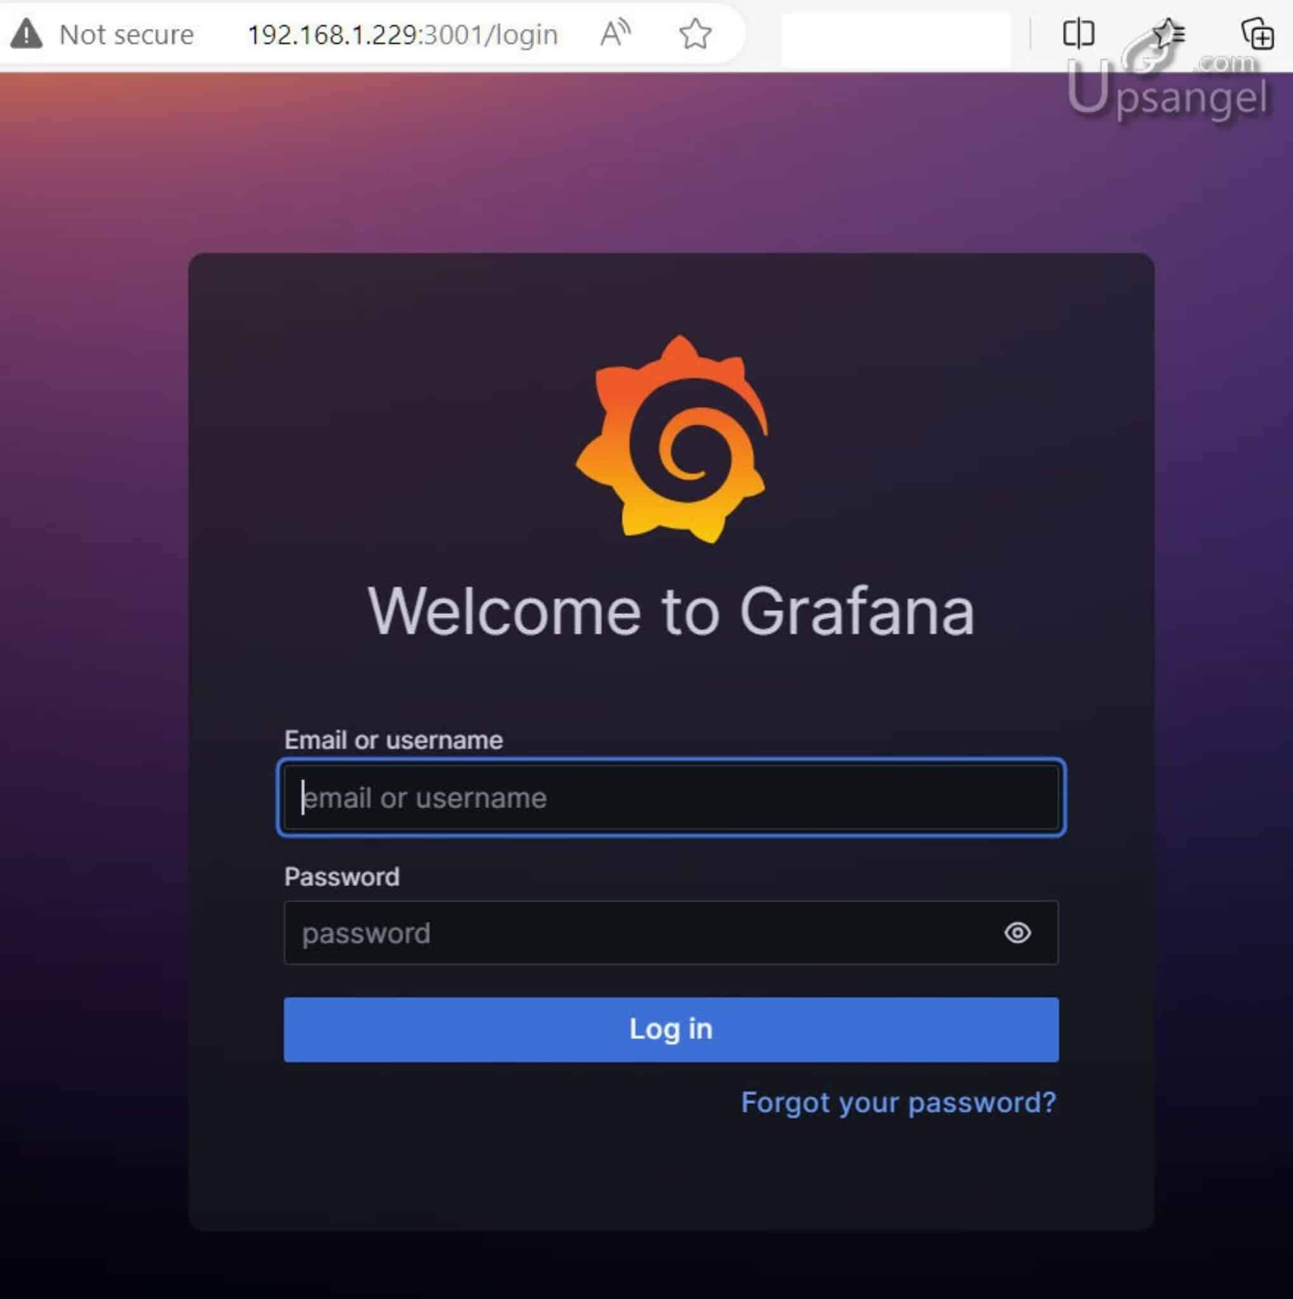The height and width of the screenshot is (1299, 1293).
Task: Click the Email or username label
Action: tap(394, 740)
